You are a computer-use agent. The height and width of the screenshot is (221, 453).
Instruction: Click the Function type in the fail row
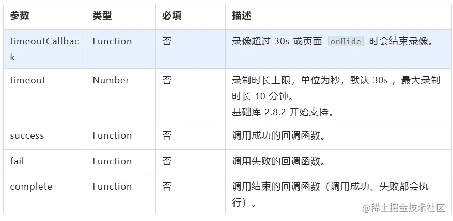click(x=112, y=161)
